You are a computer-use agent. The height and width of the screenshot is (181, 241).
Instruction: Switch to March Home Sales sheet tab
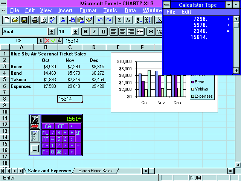[x=95, y=171]
